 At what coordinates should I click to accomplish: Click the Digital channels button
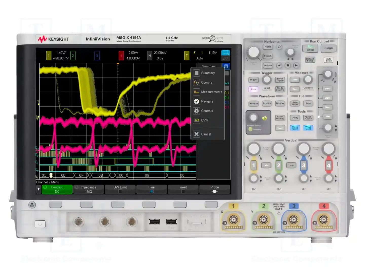click(328, 98)
